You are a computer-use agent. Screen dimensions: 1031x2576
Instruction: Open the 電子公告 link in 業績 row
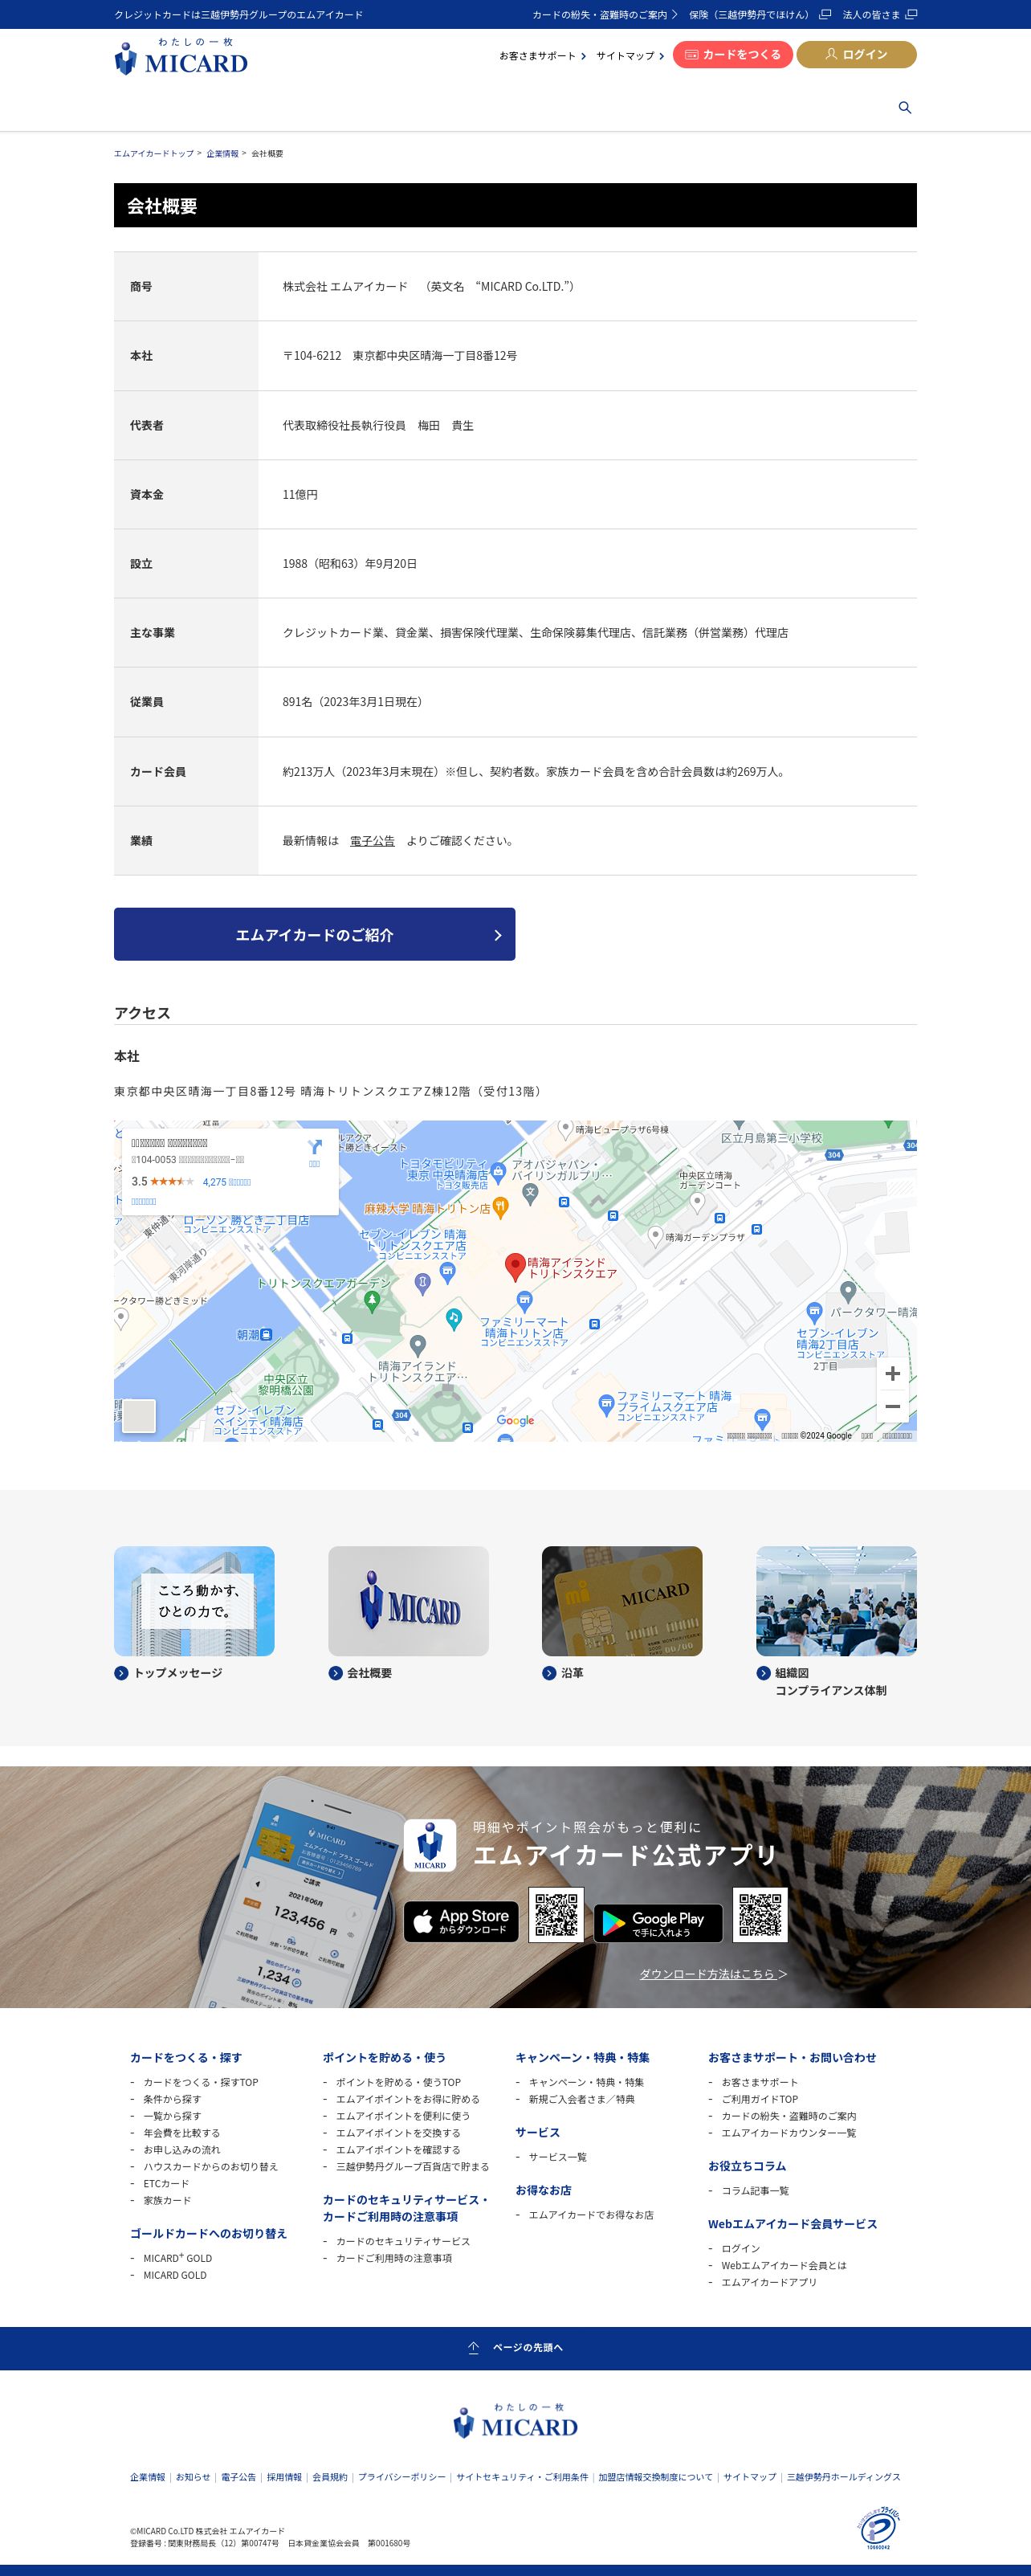[372, 841]
